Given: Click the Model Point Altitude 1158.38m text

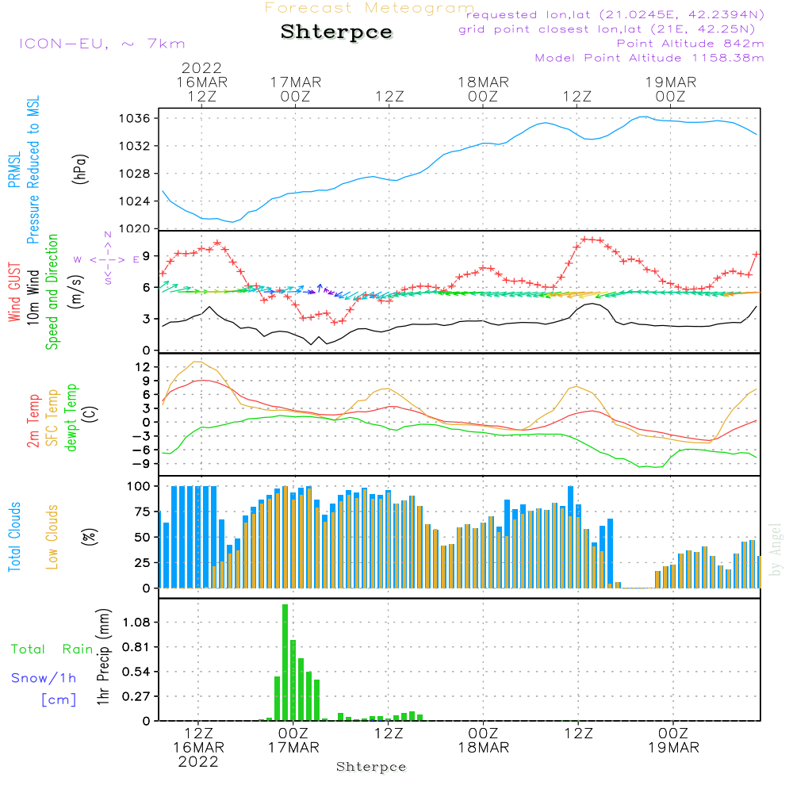Looking at the screenshot, I should [649, 58].
